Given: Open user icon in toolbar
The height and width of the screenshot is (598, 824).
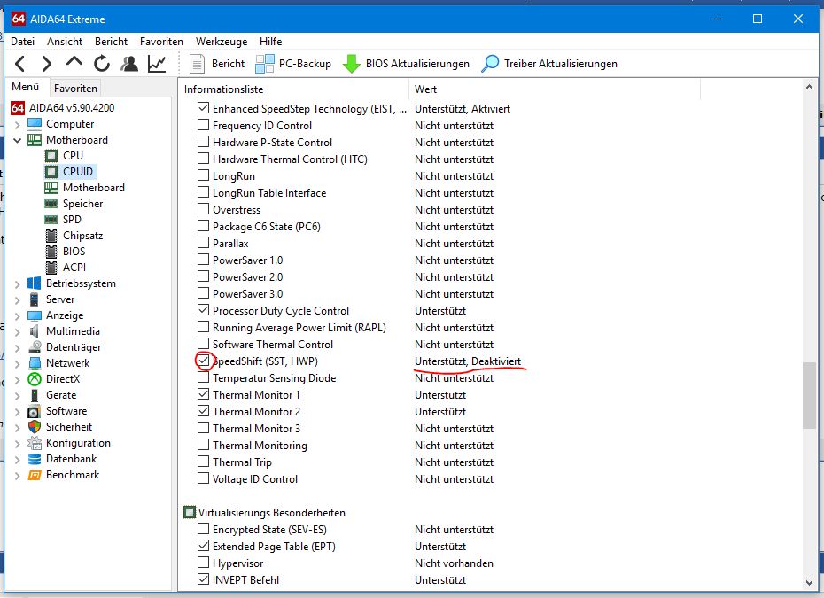Looking at the screenshot, I should pos(129,64).
